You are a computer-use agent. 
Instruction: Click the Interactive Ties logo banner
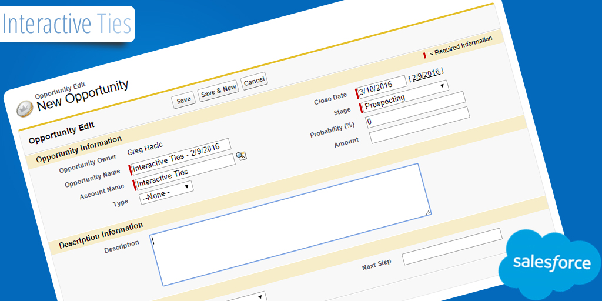pyautogui.click(x=67, y=24)
